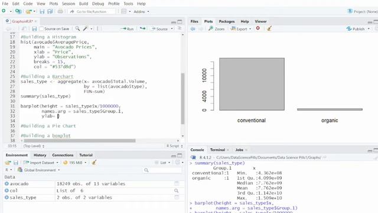This screenshot has width=378, height=213.
Task: Click the New File plus icon
Action: click(4, 11)
